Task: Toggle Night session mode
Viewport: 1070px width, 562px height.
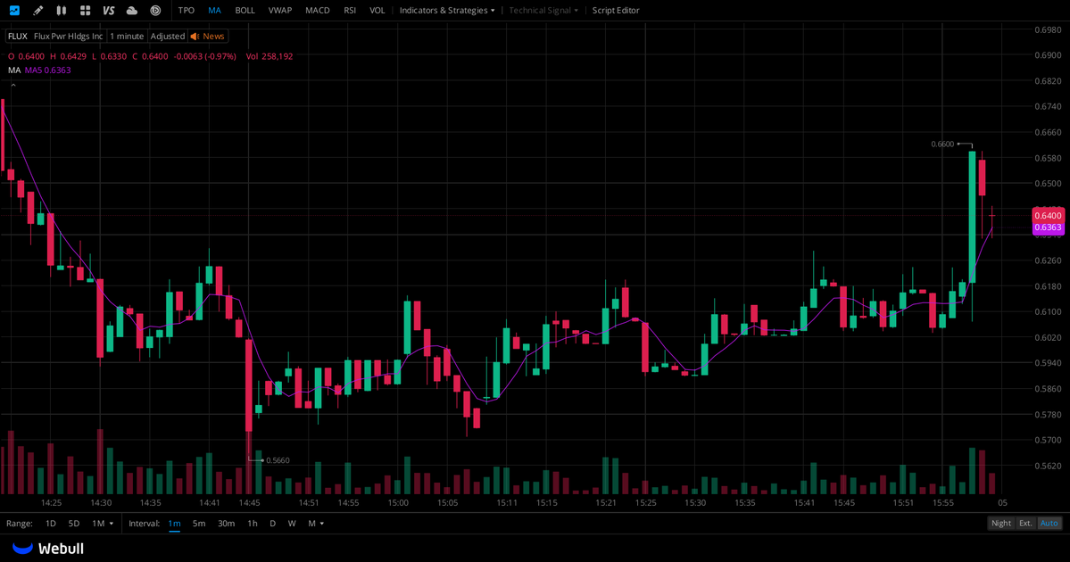Action: 1001,523
